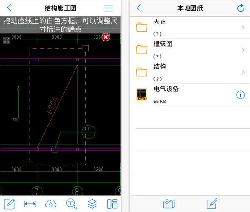Show info for 电气设备 file
This screenshot has width=250, height=212.
(240, 95)
